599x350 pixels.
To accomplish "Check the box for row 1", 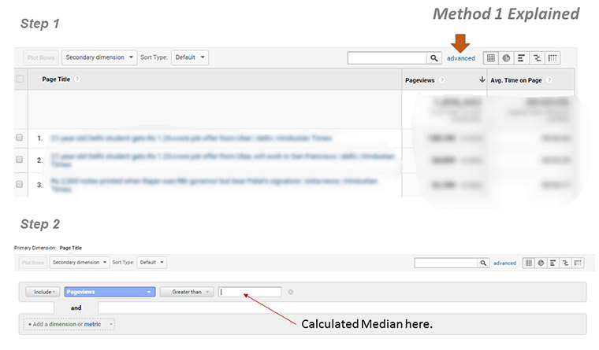I will [x=19, y=138].
